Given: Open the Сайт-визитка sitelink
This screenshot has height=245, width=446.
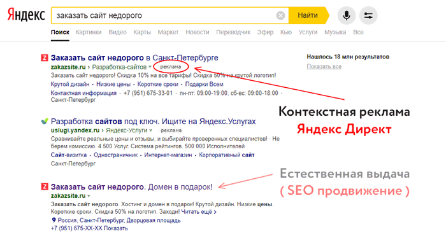Looking at the screenshot, I should pyautogui.click(x=69, y=155).
